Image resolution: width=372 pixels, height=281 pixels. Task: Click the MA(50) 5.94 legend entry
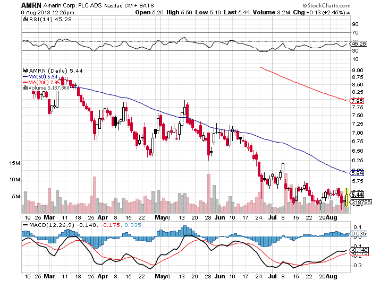pos(43,77)
